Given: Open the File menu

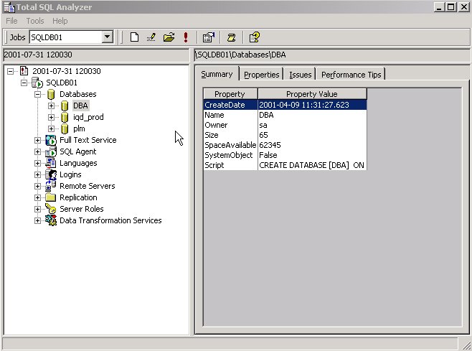Looking at the screenshot, I should (11, 21).
